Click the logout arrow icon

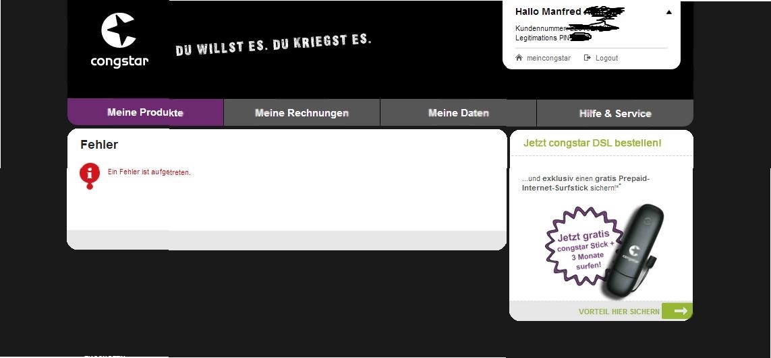(587, 58)
